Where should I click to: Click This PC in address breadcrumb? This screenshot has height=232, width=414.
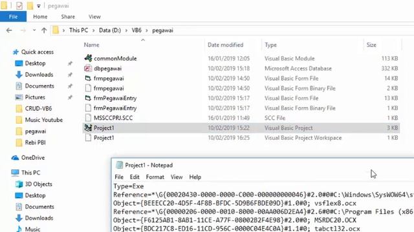tap(79, 30)
